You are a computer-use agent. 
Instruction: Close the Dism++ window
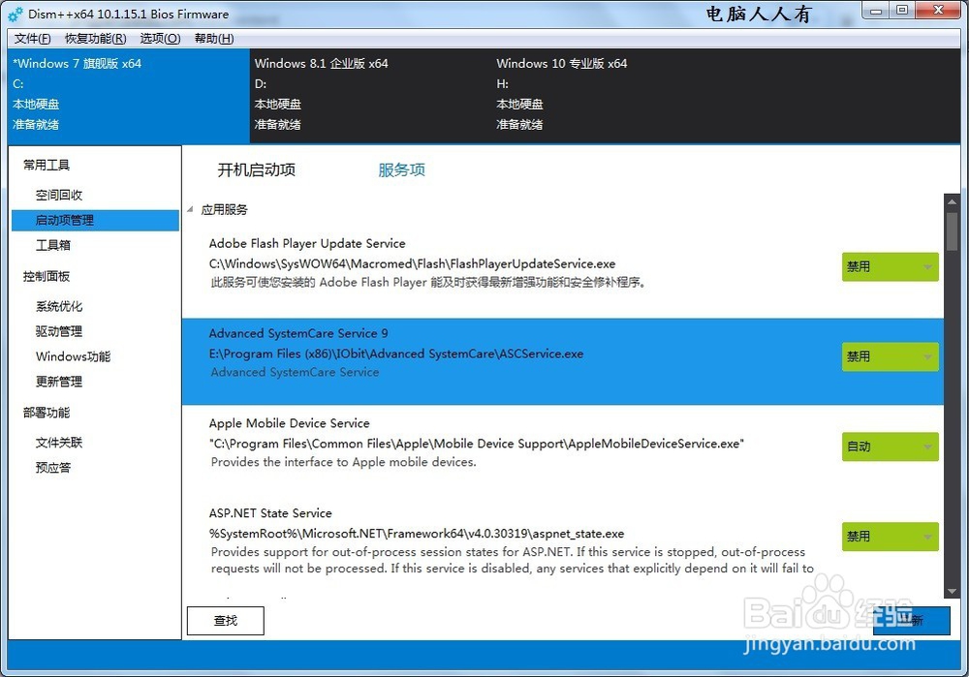pos(938,10)
